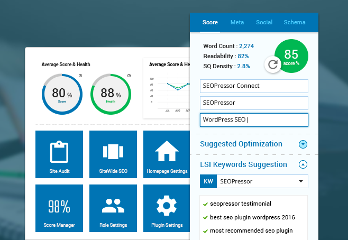Switch to the Social tab
Image resolution: width=348 pixels, height=240 pixels.
tap(264, 22)
